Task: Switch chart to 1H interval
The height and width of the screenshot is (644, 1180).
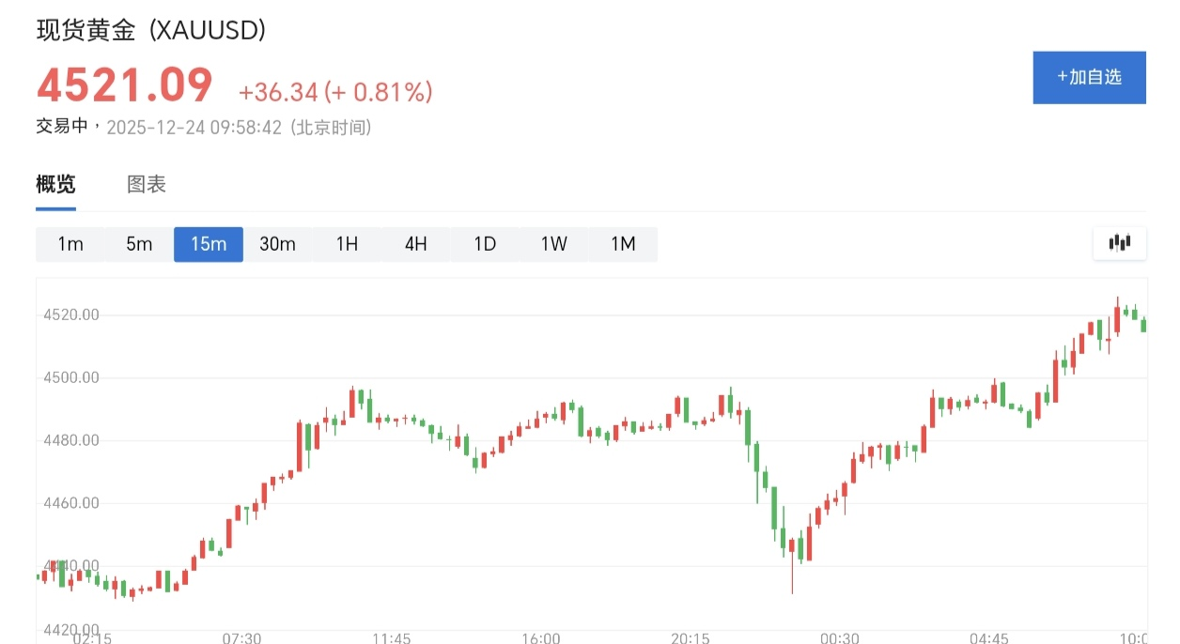Action: (x=347, y=244)
